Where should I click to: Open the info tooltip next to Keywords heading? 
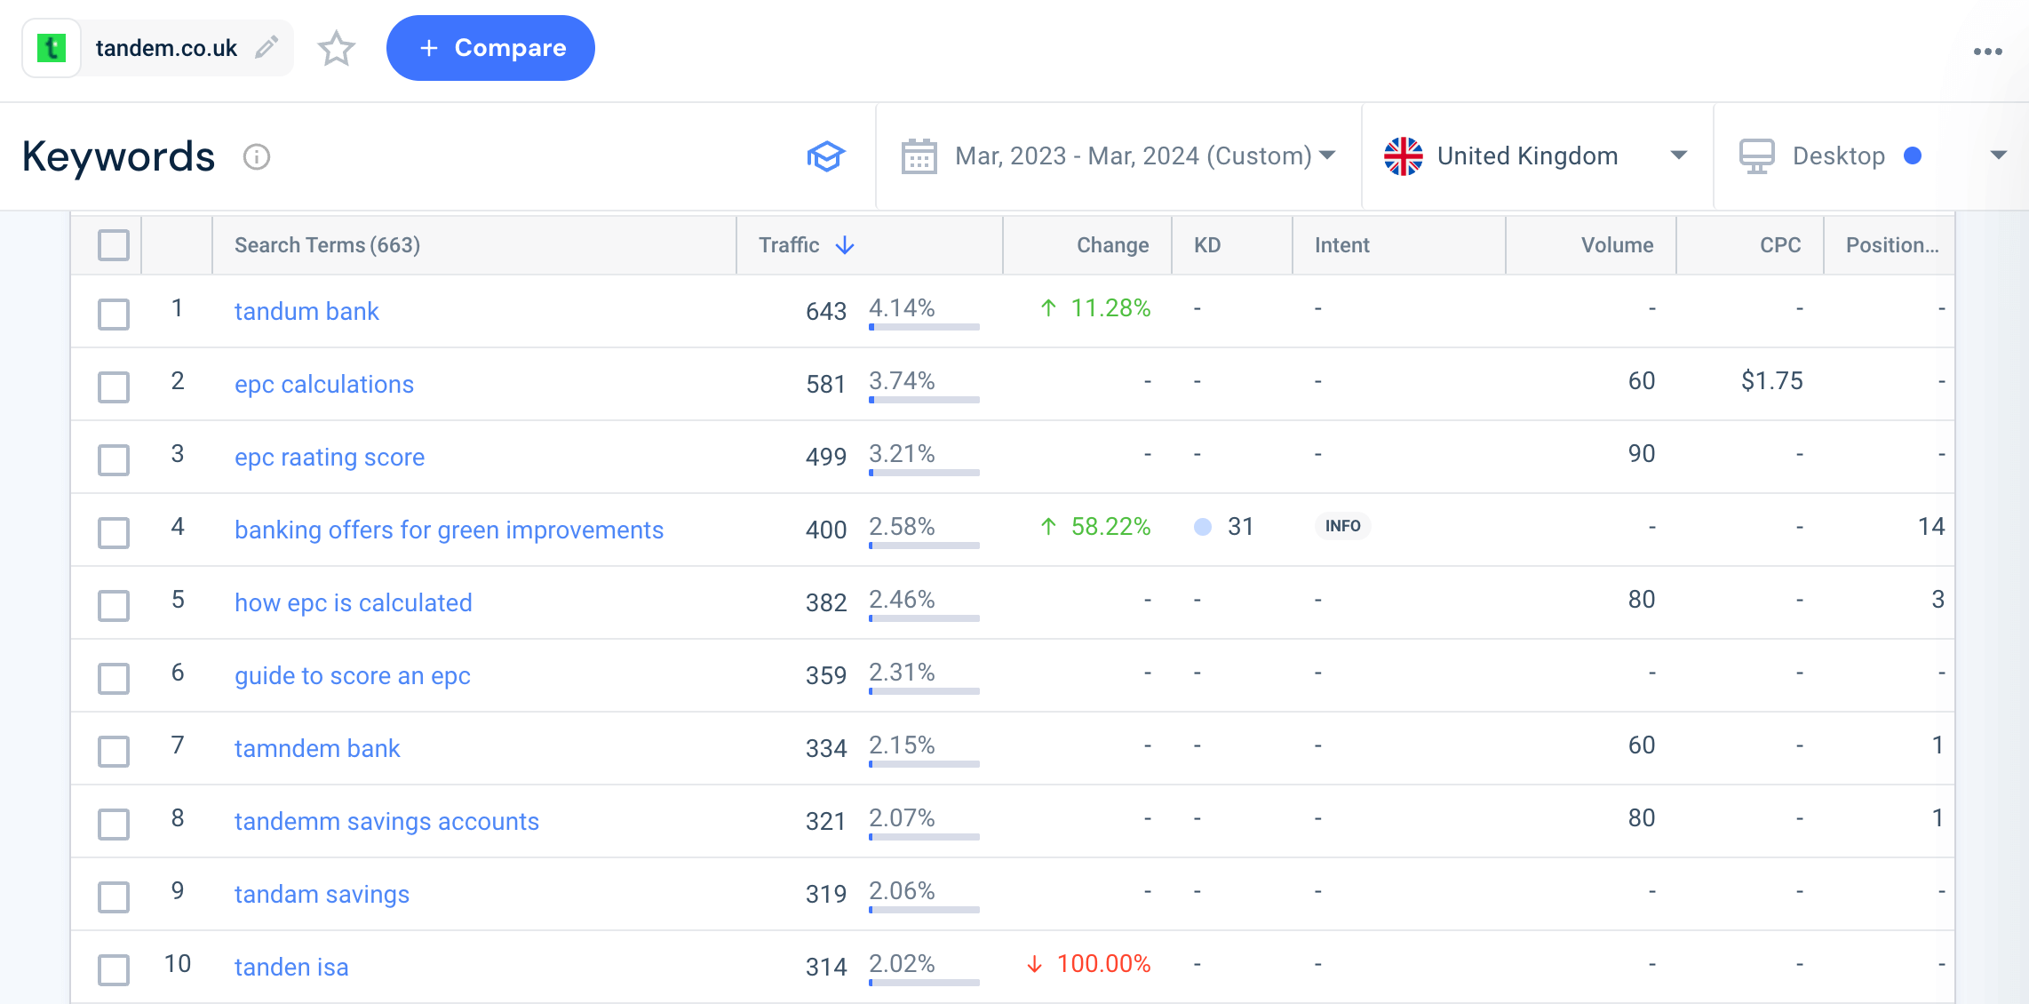(256, 158)
